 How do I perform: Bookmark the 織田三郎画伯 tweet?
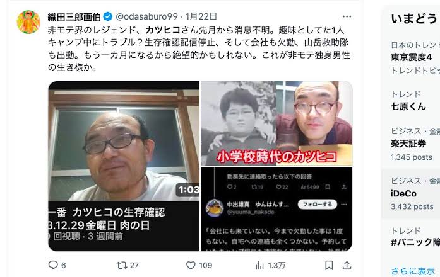click(329, 265)
